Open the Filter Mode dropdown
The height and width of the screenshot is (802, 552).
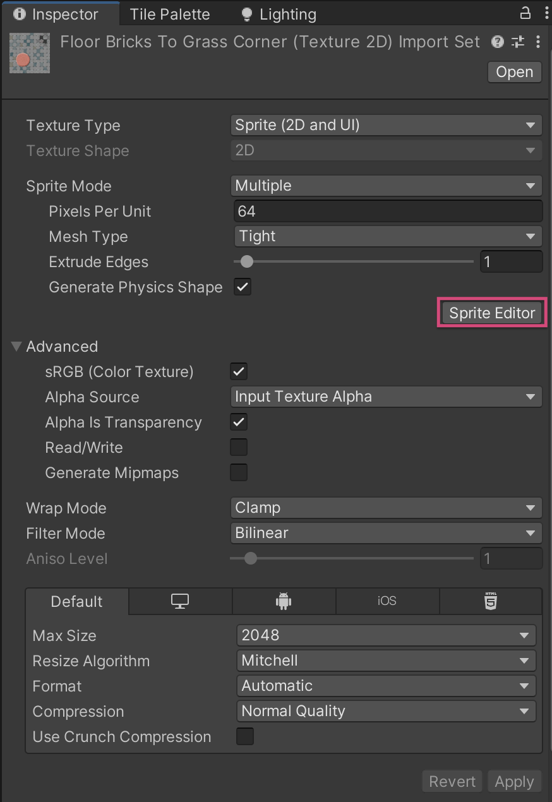coord(385,533)
